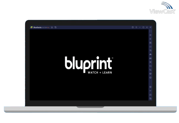
Task: Click the hexagon cube sidebar icon
Action: [x=150, y=74]
